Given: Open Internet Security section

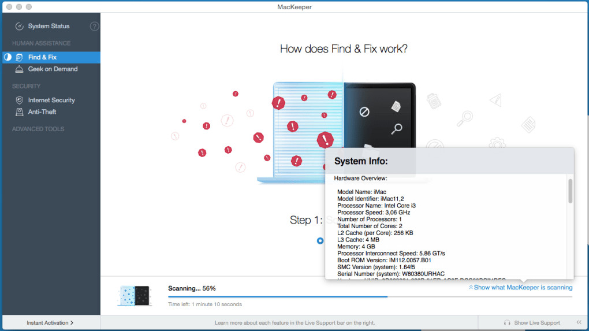Looking at the screenshot, I should pos(51,100).
